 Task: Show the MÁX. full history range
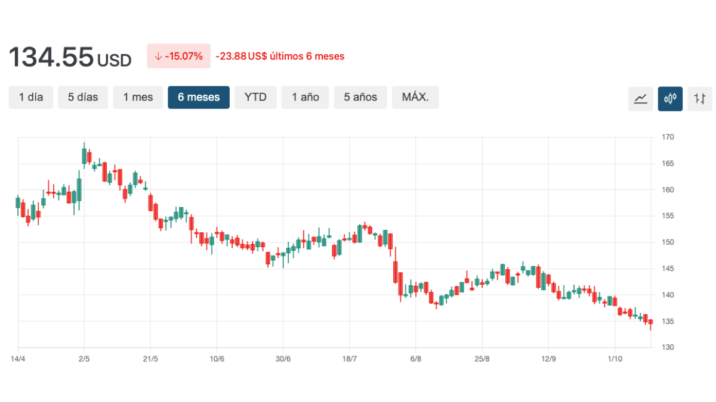(x=415, y=97)
